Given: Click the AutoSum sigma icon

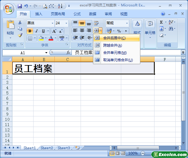Looking at the screenshot, I should [x=162, y=22].
